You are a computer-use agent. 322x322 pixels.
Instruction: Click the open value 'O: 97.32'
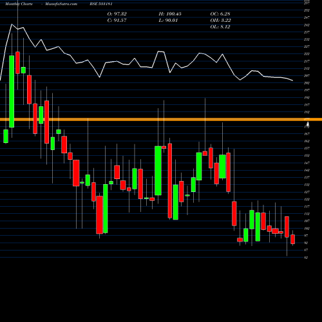click(117, 14)
